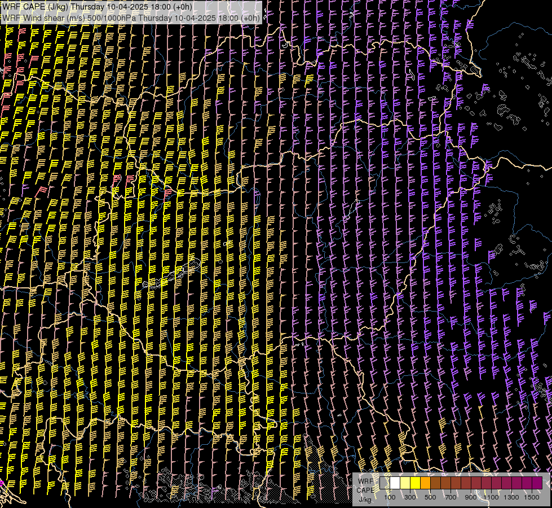Click the pale yellow CAPE legend swatch

point(405,483)
